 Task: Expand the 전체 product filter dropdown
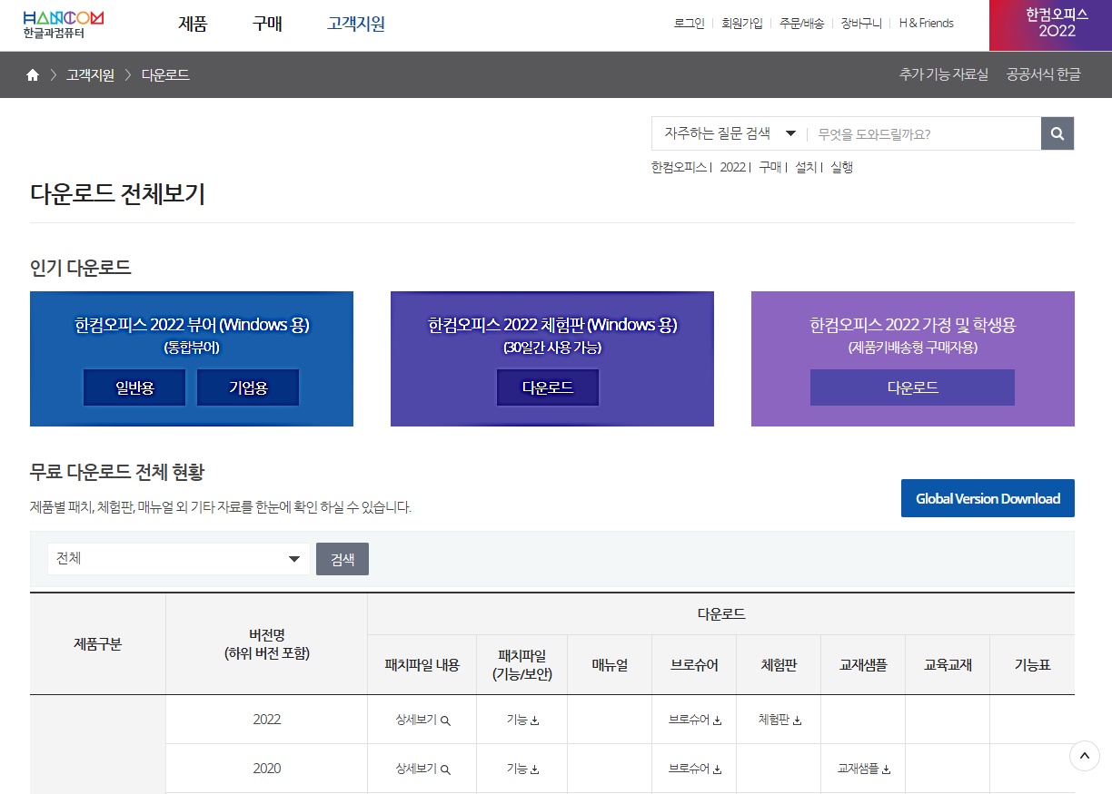pos(179,559)
